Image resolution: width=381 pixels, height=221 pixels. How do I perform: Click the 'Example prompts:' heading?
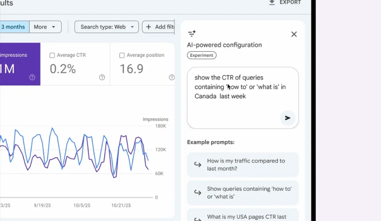click(211, 142)
